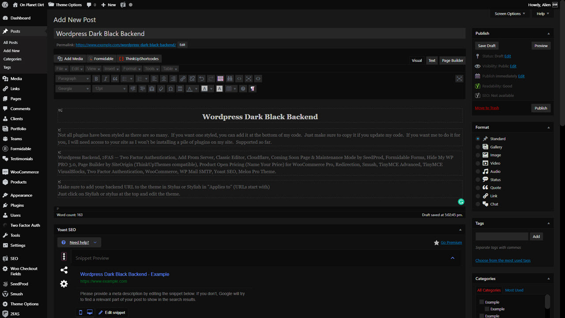Expand Screen Options panel
The image size is (565, 318).
pyautogui.click(x=510, y=14)
